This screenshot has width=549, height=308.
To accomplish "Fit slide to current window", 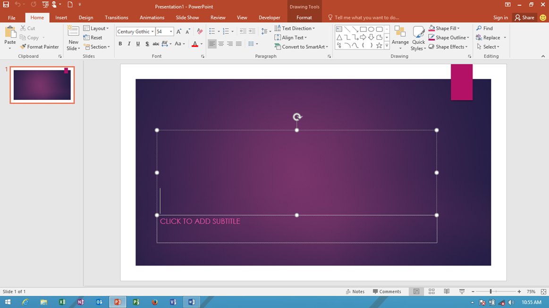I will [543, 291].
